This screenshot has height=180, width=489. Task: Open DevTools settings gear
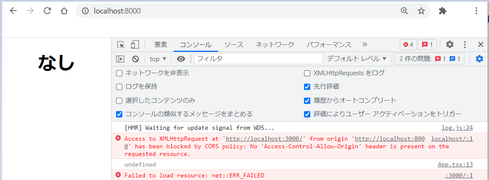[x=449, y=44]
